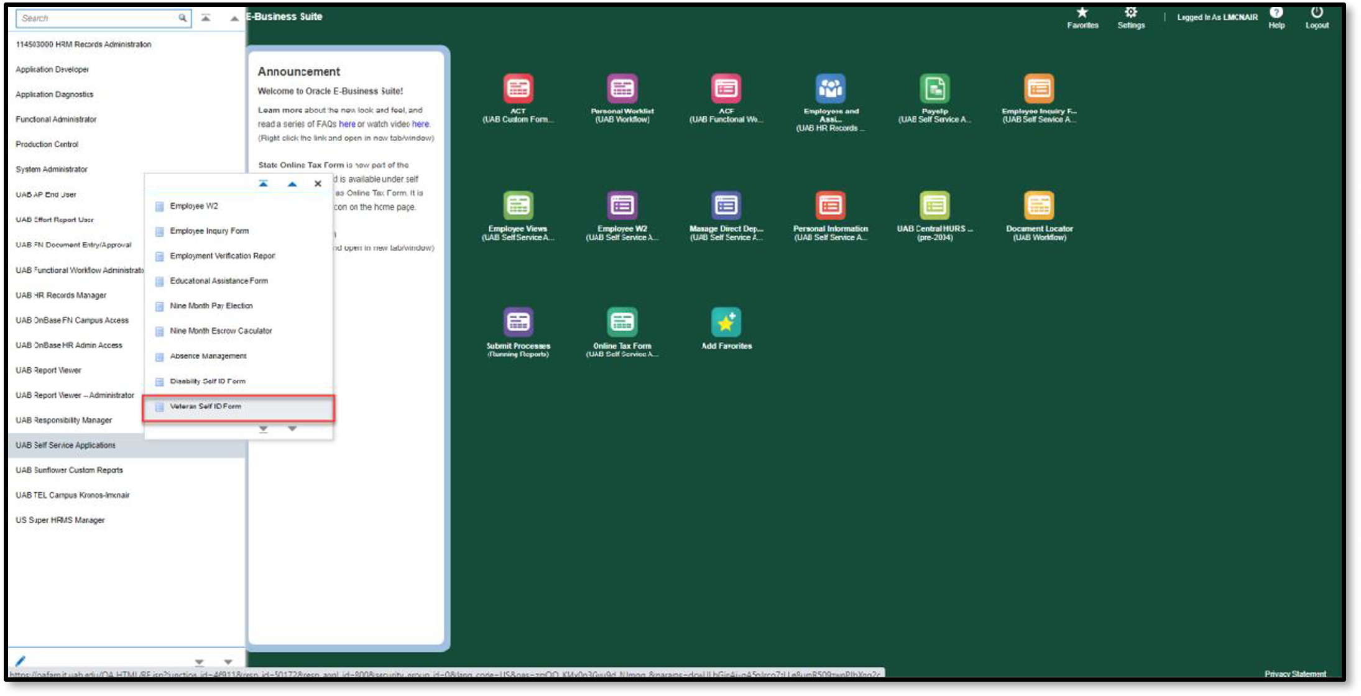Click the Privacy Statement link
Image resolution: width=1361 pixels, height=696 pixels.
[x=1294, y=674]
